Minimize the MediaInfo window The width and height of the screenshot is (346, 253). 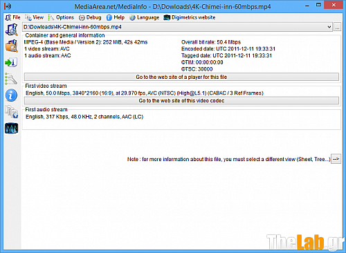point(307,6)
